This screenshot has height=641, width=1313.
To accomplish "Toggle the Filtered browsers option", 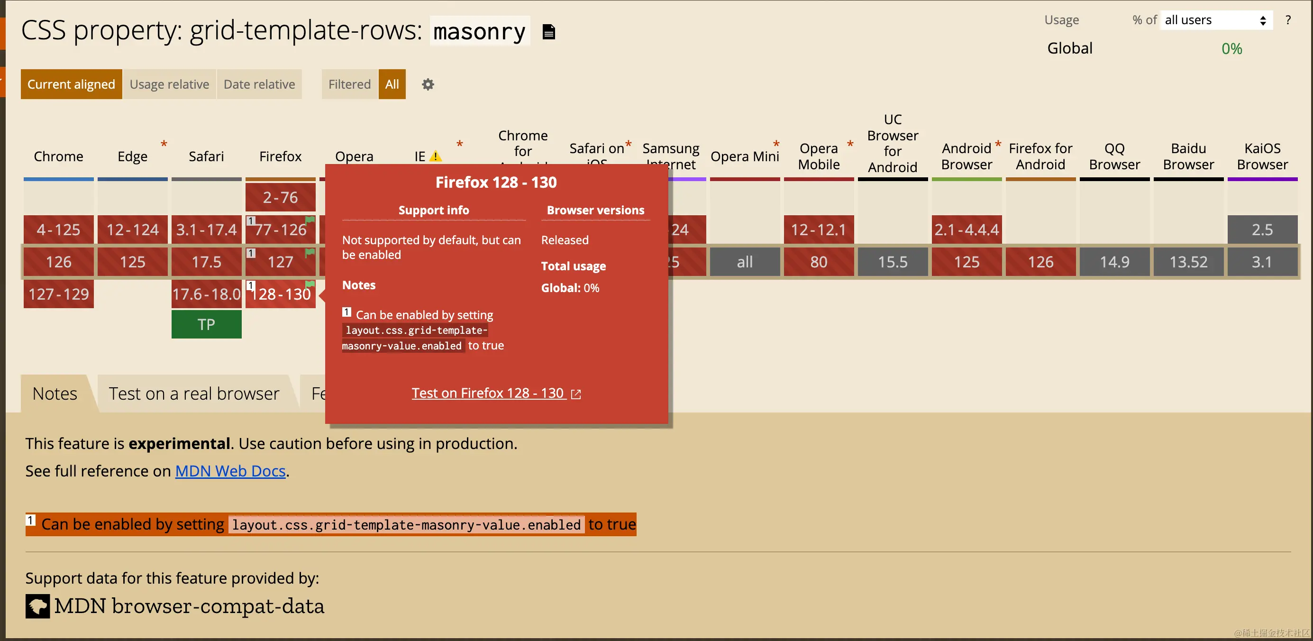I will tap(349, 84).
